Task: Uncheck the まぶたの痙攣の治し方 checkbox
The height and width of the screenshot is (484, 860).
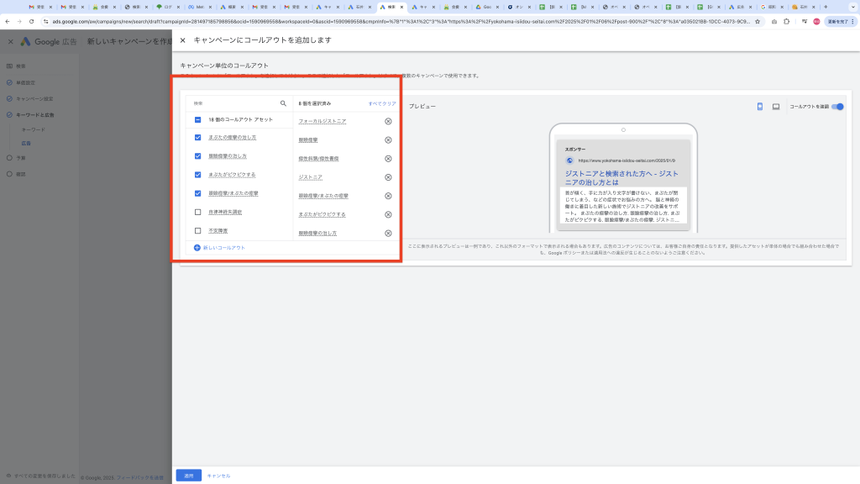Action: point(197,137)
